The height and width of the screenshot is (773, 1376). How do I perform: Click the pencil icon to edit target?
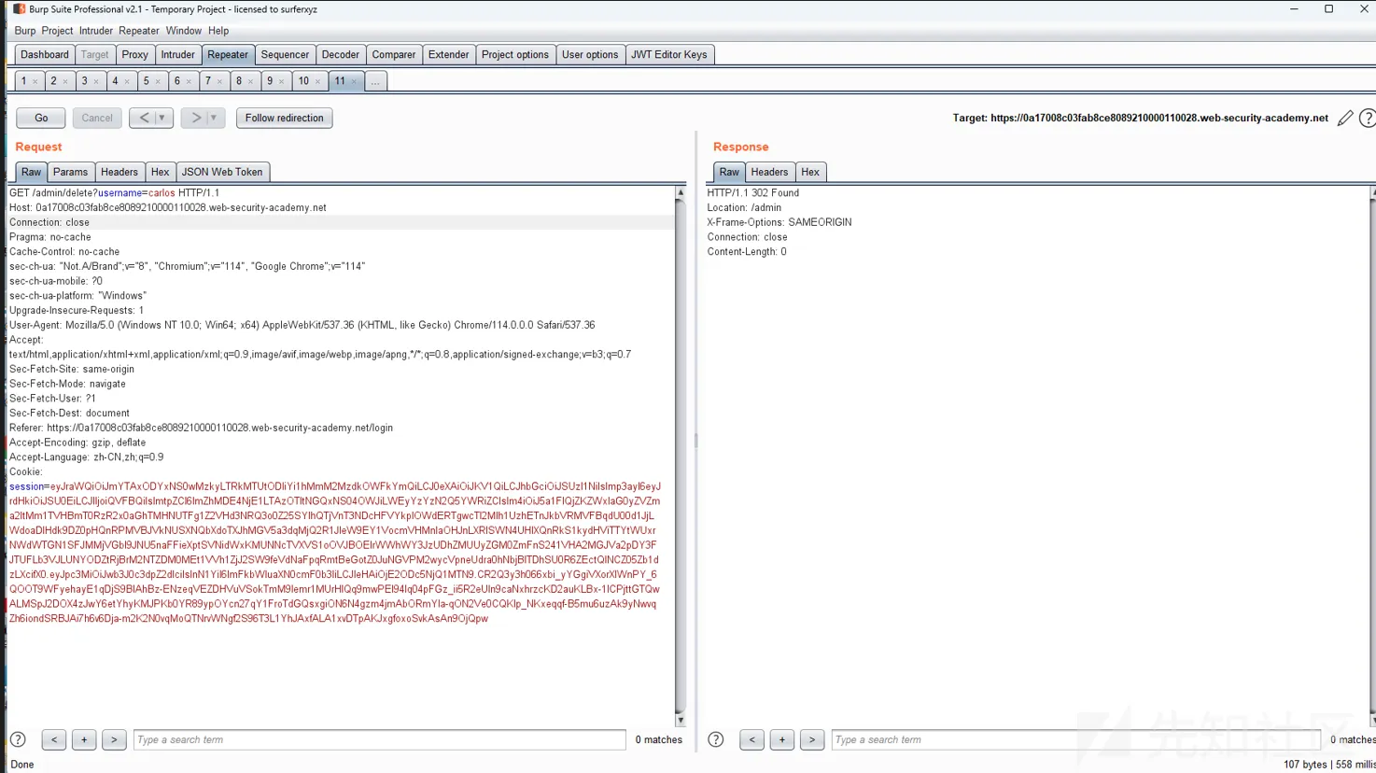[1344, 118]
